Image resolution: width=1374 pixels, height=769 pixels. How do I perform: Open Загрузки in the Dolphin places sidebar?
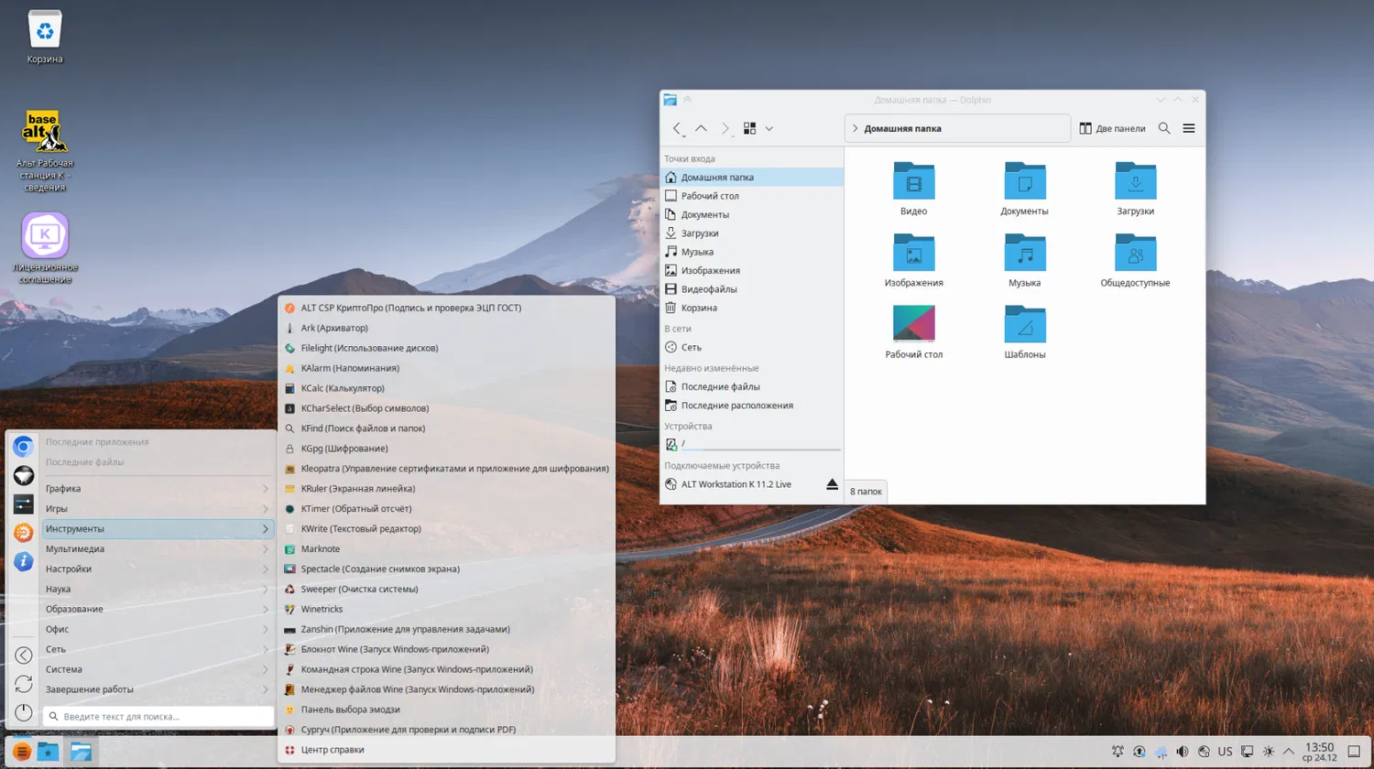point(699,233)
